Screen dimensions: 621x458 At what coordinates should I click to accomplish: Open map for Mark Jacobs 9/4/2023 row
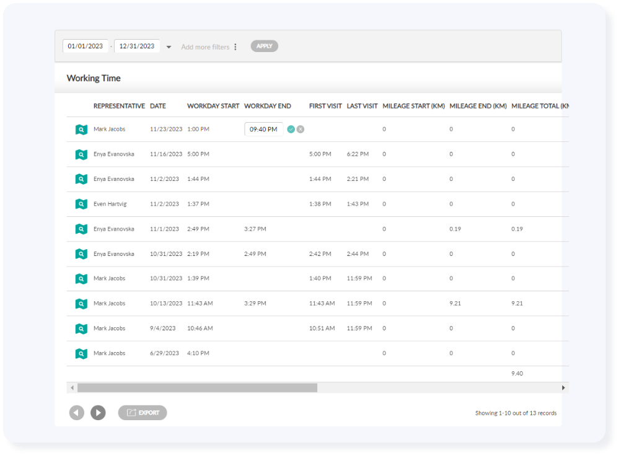coord(81,329)
